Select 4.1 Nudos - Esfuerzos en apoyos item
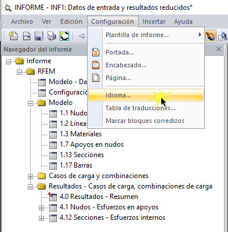This screenshot has width=228, height=232. point(109,207)
